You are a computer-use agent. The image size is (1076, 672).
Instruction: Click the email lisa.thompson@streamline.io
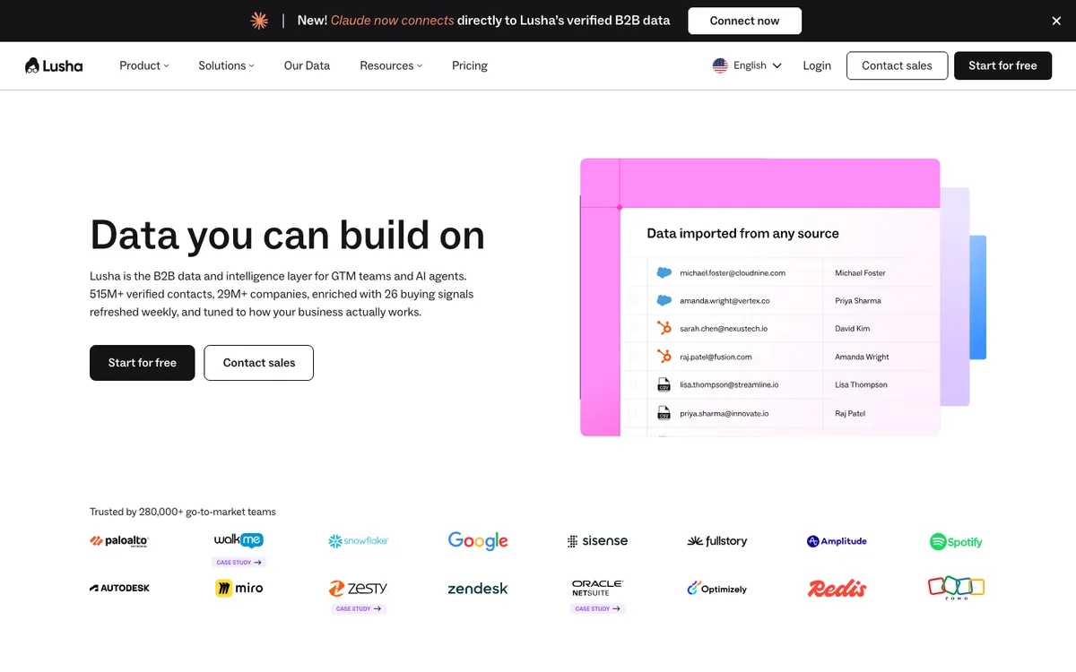(729, 384)
